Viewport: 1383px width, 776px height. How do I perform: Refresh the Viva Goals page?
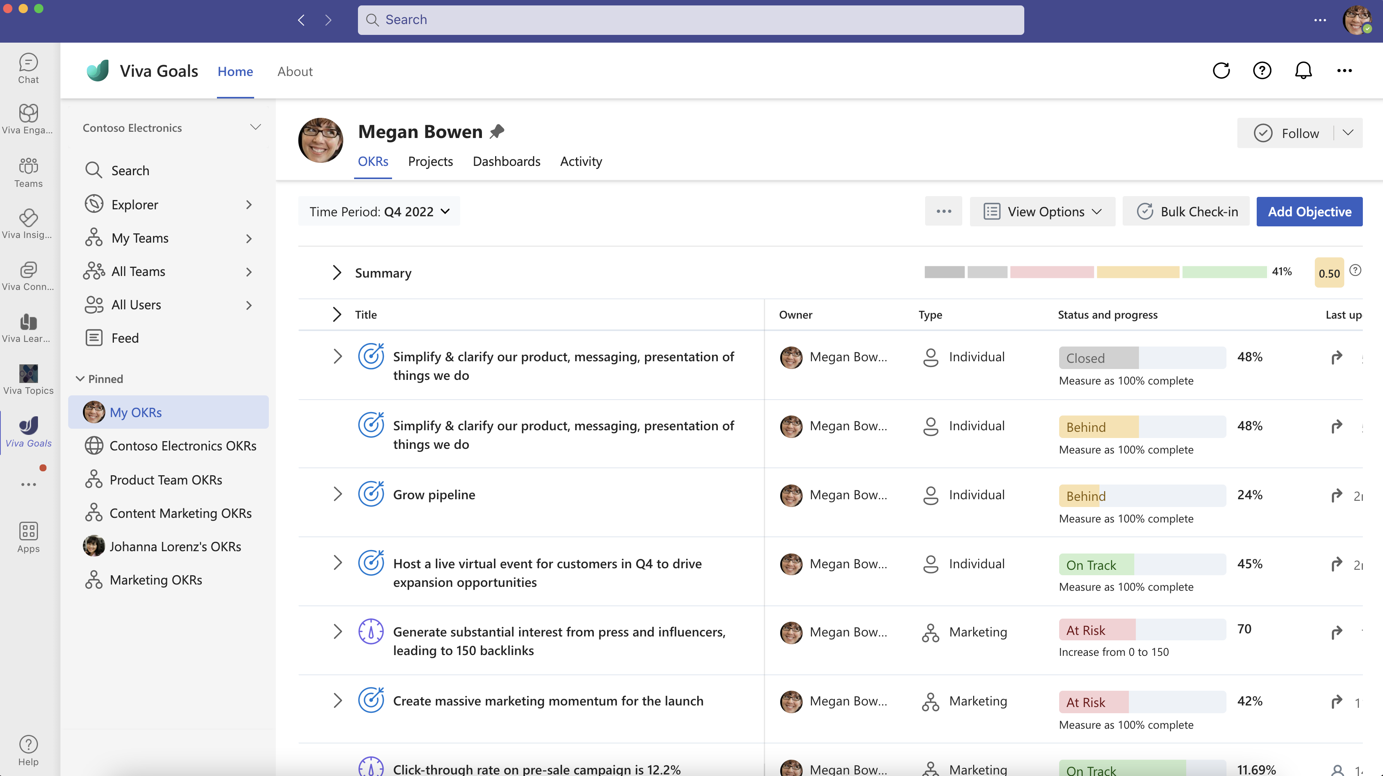(x=1221, y=70)
